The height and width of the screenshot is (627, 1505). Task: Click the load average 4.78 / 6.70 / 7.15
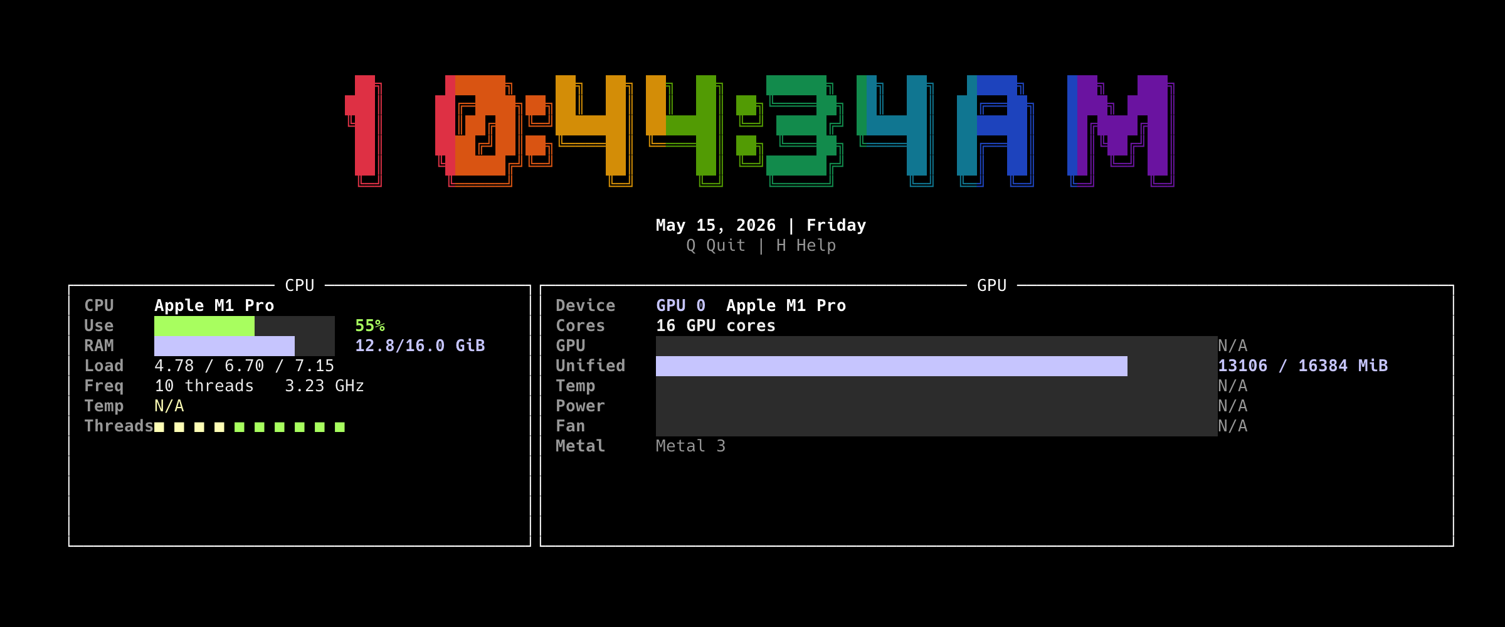pyautogui.click(x=245, y=366)
